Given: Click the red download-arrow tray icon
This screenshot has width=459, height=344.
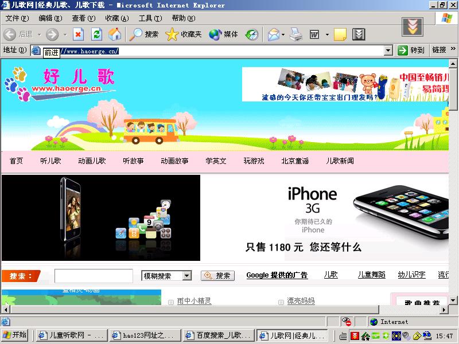Looking at the screenshot, I should [x=355, y=336].
